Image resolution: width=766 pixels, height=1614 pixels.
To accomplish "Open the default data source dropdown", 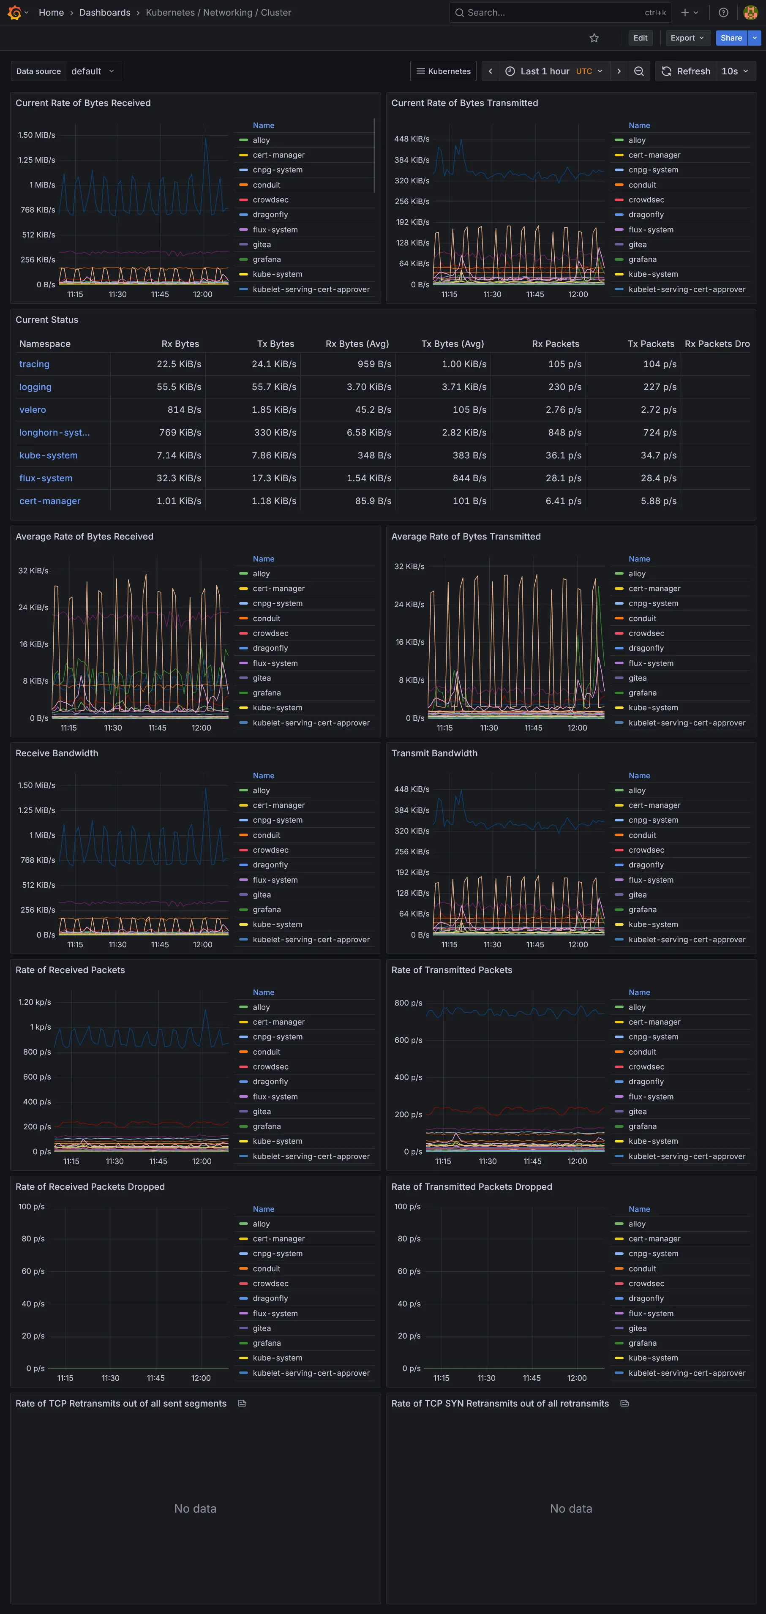I will point(93,71).
